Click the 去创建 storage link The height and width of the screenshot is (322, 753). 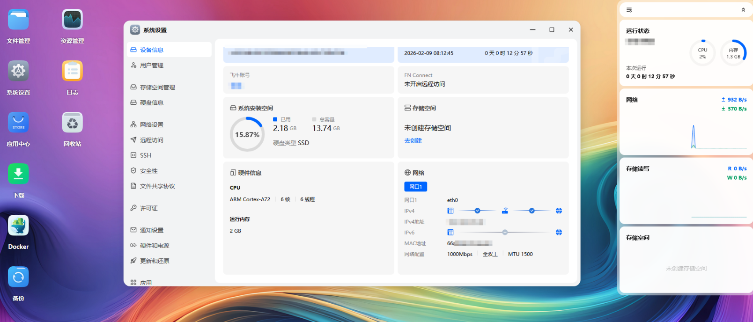(x=413, y=141)
